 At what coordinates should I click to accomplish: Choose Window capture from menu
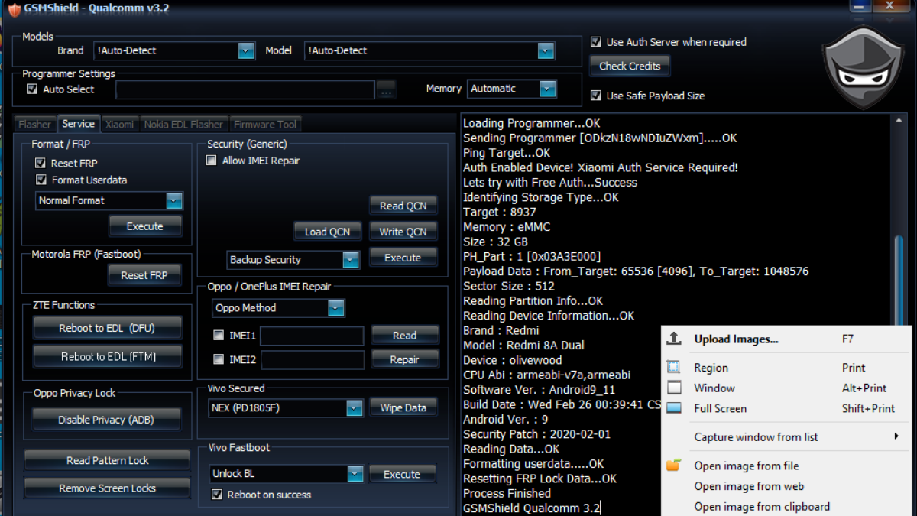tap(787, 388)
